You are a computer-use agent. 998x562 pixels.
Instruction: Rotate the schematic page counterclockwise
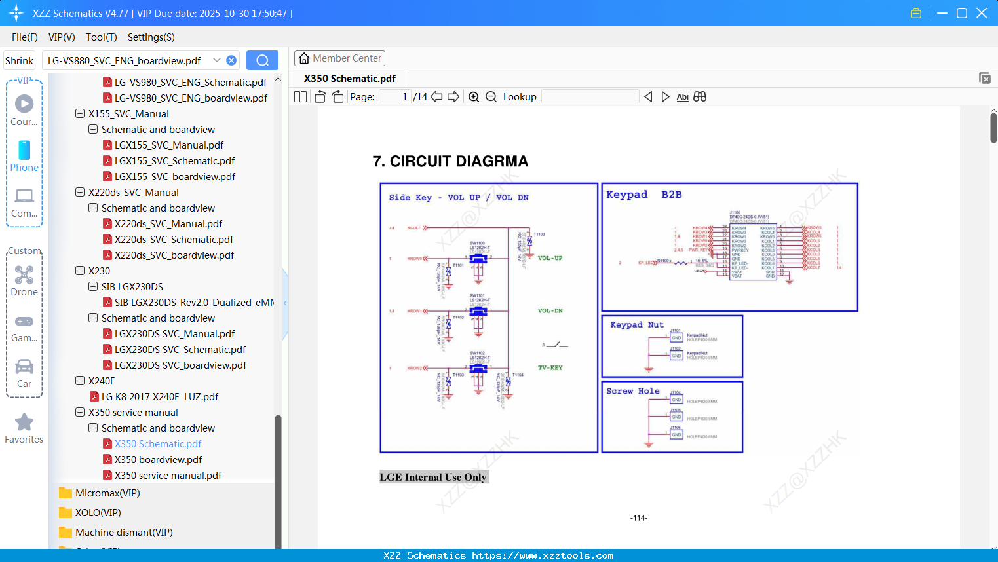(x=320, y=96)
